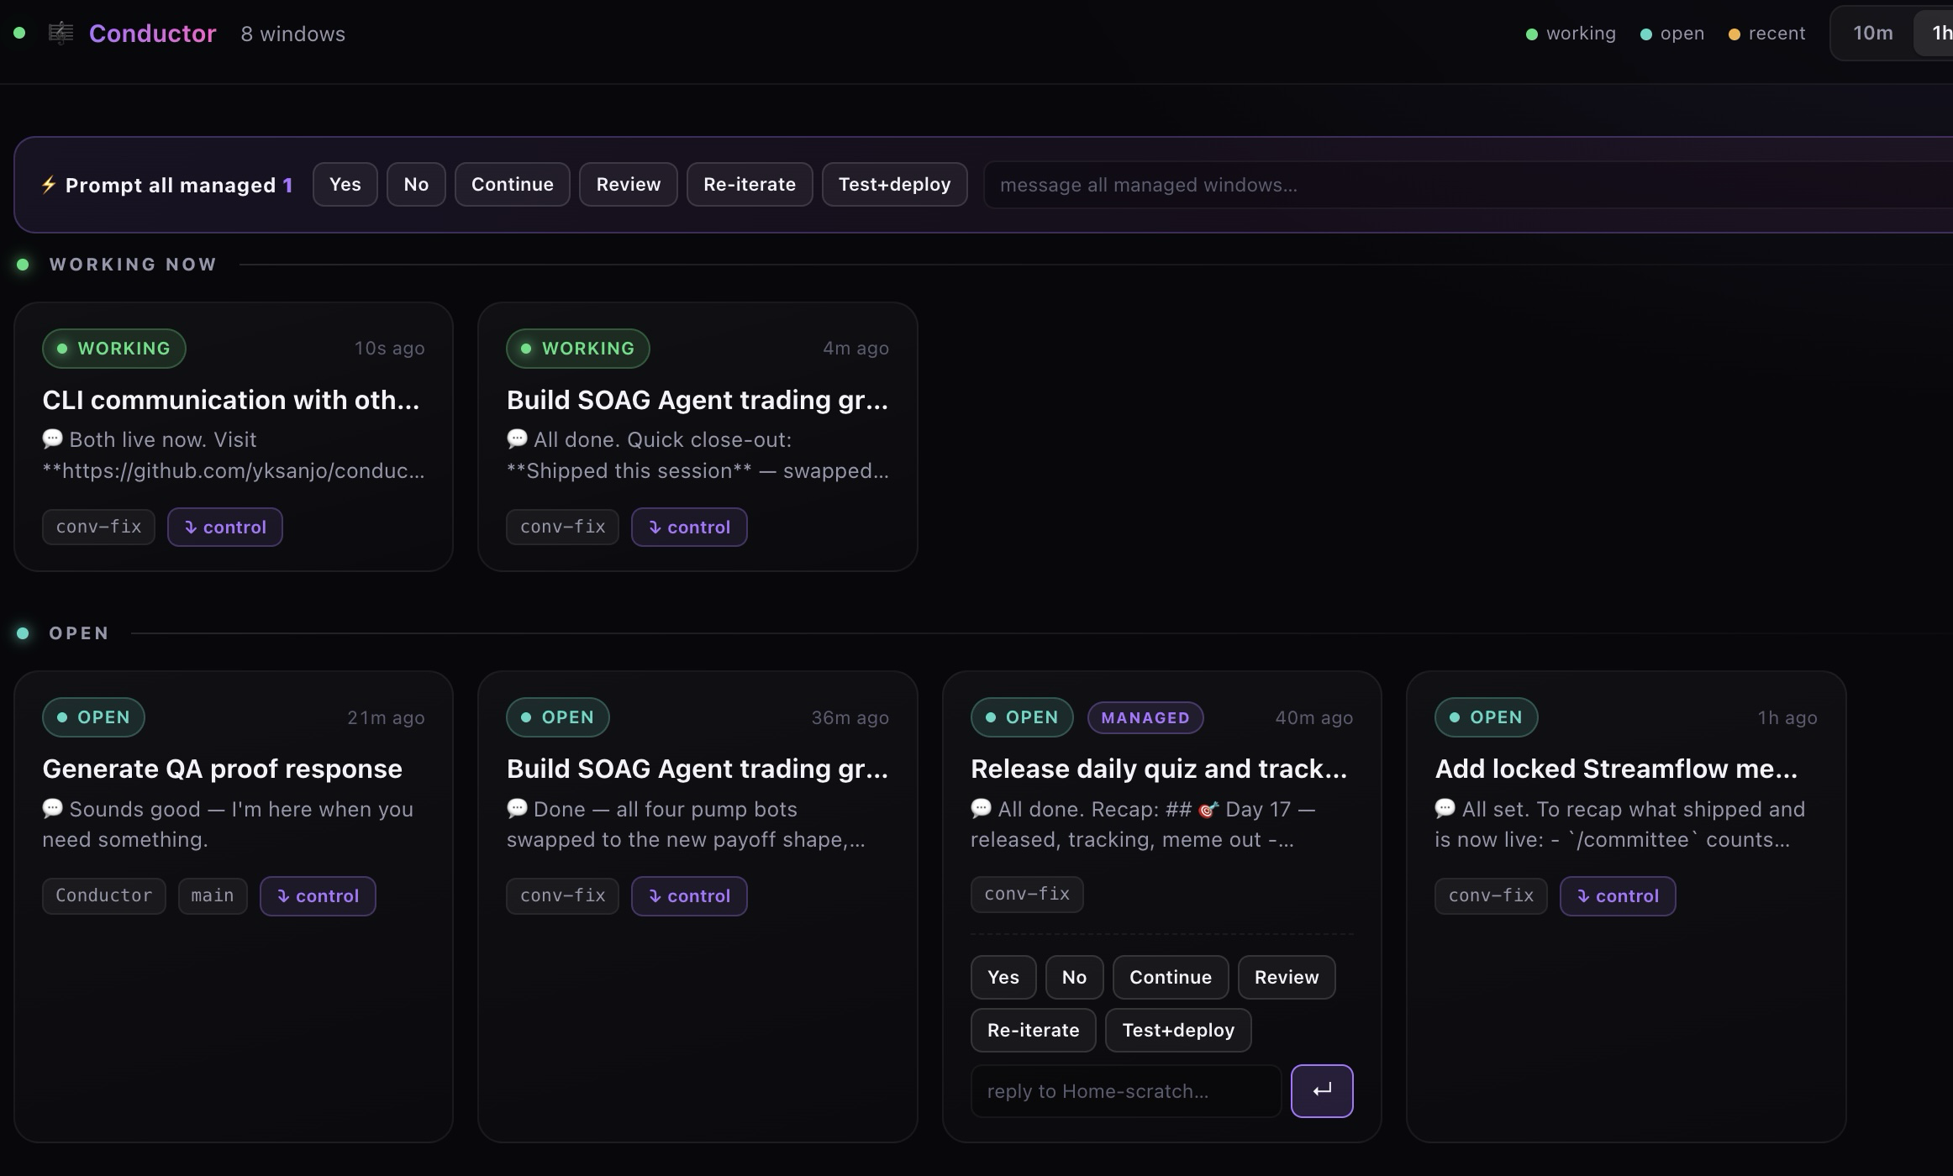Click Yes in the Prompt all managed bar

pos(345,185)
